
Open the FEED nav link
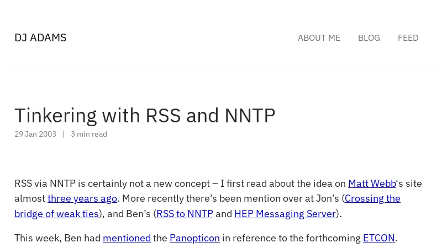coord(408,38)
